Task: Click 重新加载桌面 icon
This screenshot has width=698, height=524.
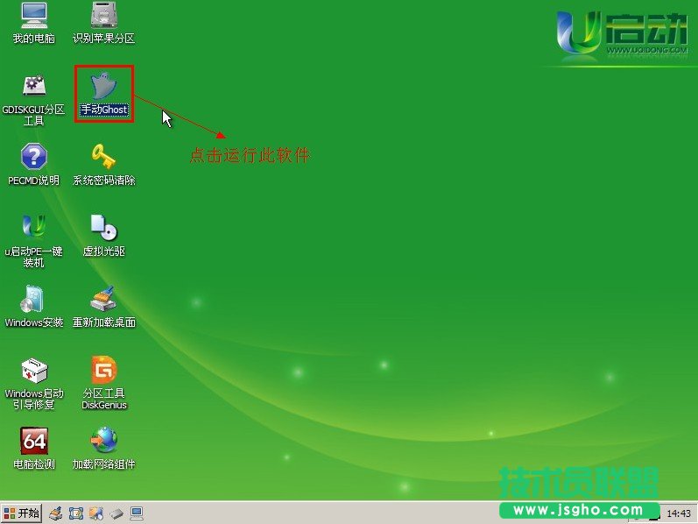Action: 104,300
